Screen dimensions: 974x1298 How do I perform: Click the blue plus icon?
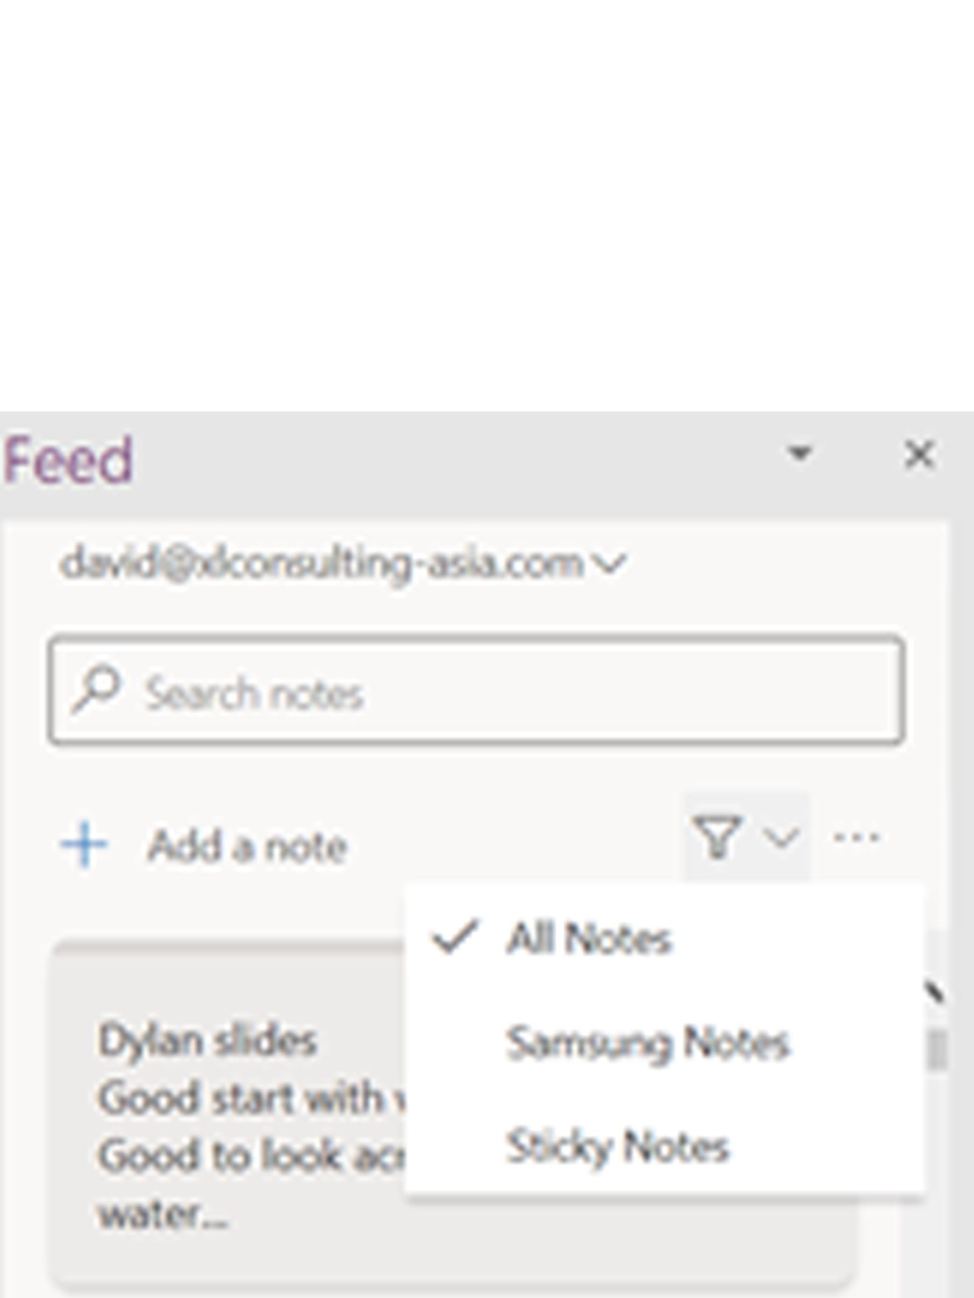pyautogui.click(x=84, y=844)
